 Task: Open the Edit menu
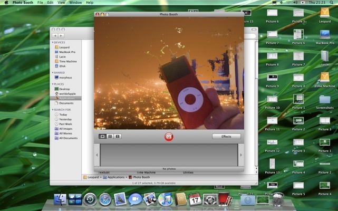pyautogui.click(x=50, y=3)
